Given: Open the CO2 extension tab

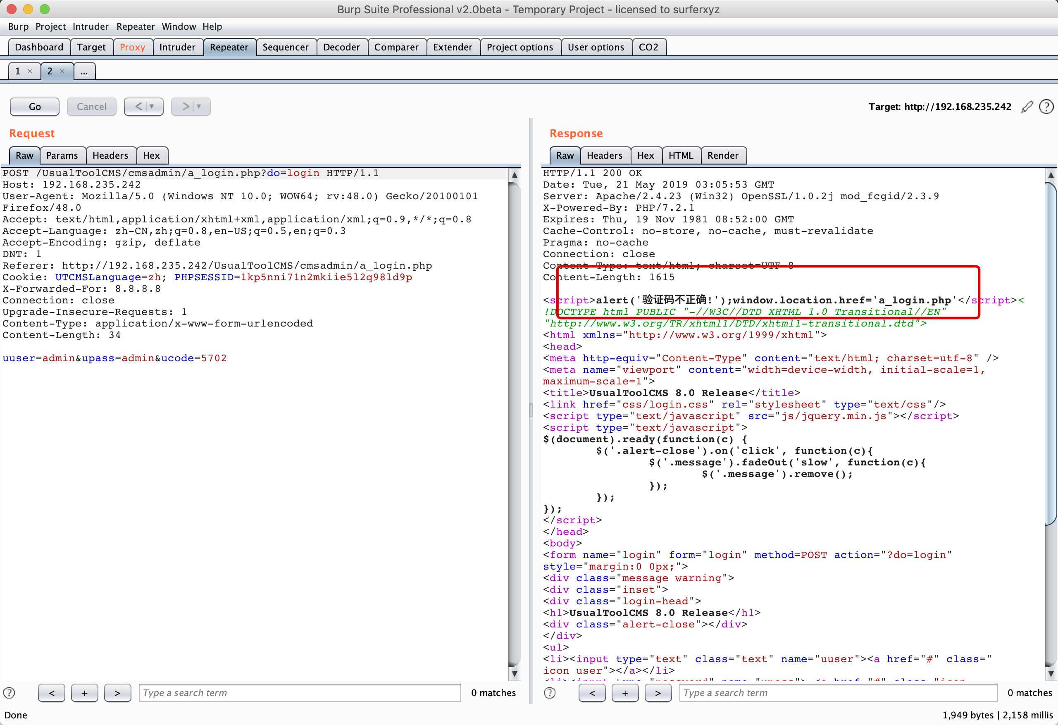Looking at the screenshot, I should pos(649,48).
